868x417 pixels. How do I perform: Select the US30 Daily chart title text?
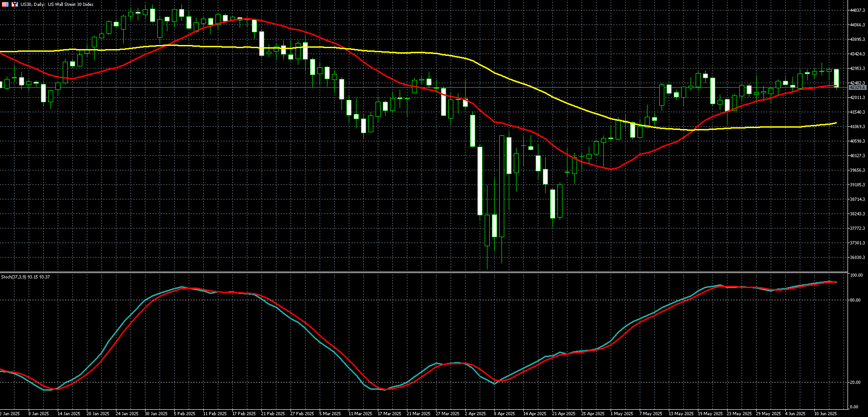pos(57,5)
